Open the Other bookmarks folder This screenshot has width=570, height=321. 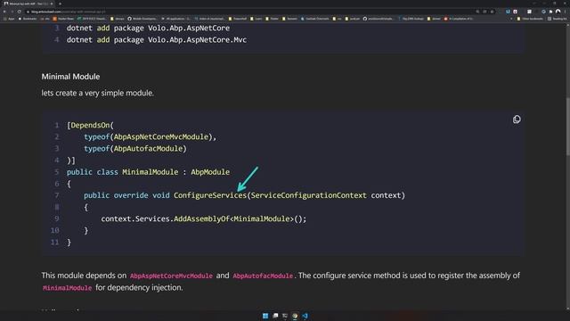(x=530, y=19)
